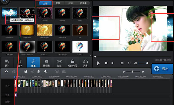174x105 pixels.
Task: Open the 片头/片尾 panel
Action: pyautogui.click(x=72, y=62)
